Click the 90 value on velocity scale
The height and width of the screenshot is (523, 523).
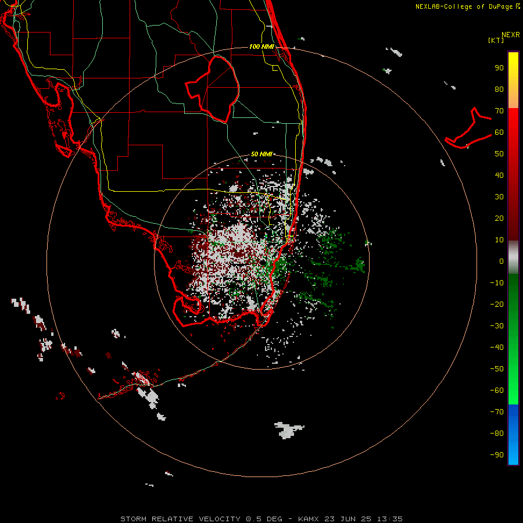click(499, 68)
